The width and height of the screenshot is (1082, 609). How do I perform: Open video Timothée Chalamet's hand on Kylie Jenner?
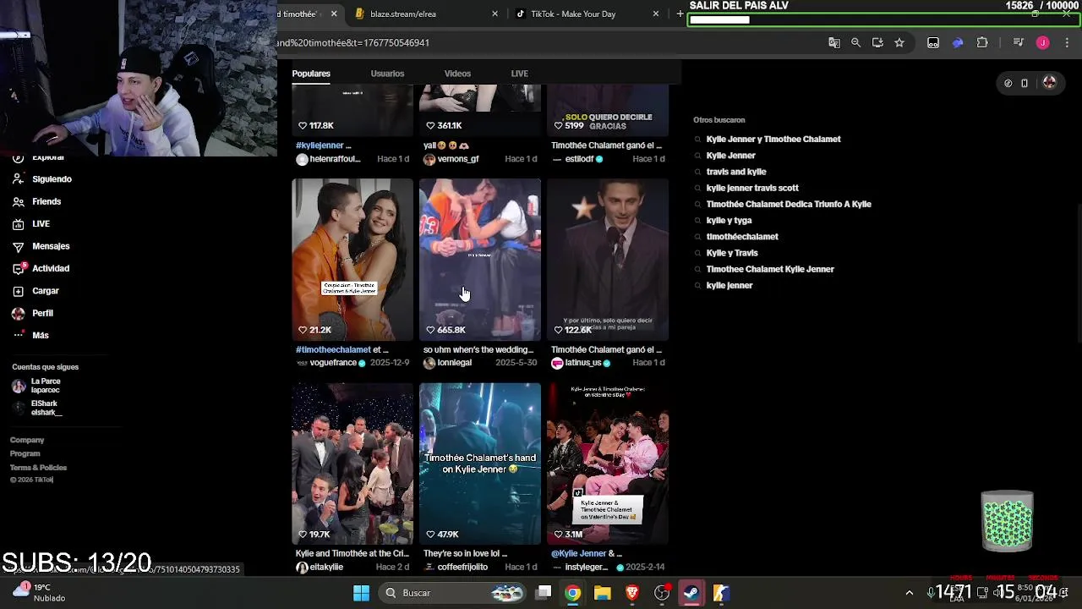(x=480, y=464)
